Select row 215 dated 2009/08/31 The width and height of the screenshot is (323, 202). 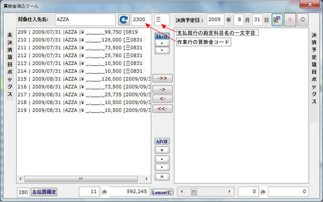84,79
